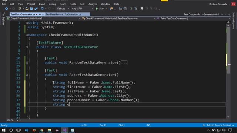The height and width of the screenshot is (133, 237).
Task: Open the Debug solution configuration dropdown
Action: tap(63, 8)
